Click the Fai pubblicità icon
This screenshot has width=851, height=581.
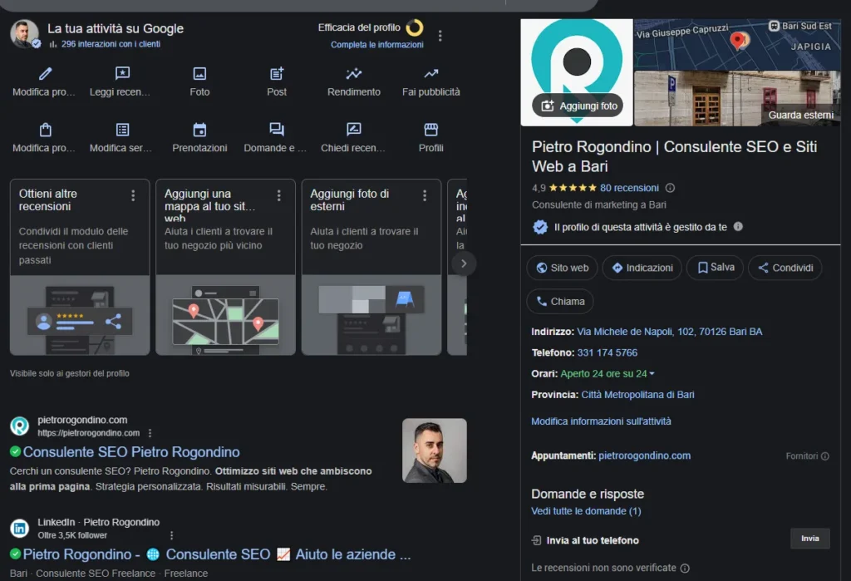pos(430,73)
